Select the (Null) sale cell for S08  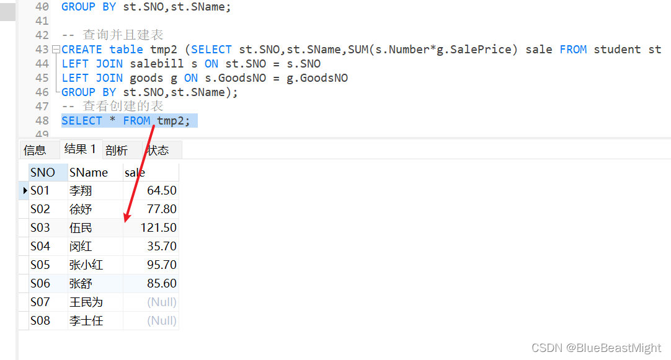[x=151, y=321]
